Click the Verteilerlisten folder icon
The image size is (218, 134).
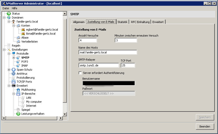pyautogui.click(x=18, y=42)
